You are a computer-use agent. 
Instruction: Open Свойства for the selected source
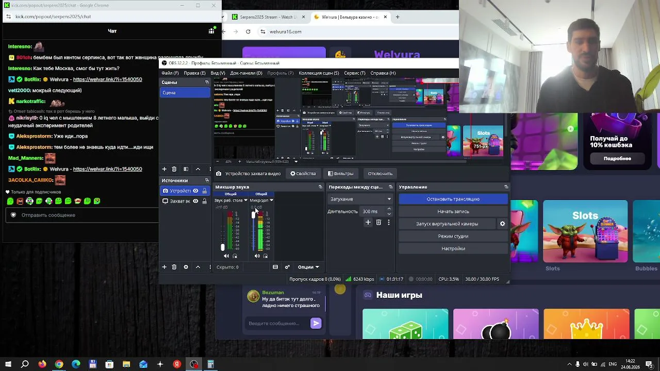click(303, 174)
